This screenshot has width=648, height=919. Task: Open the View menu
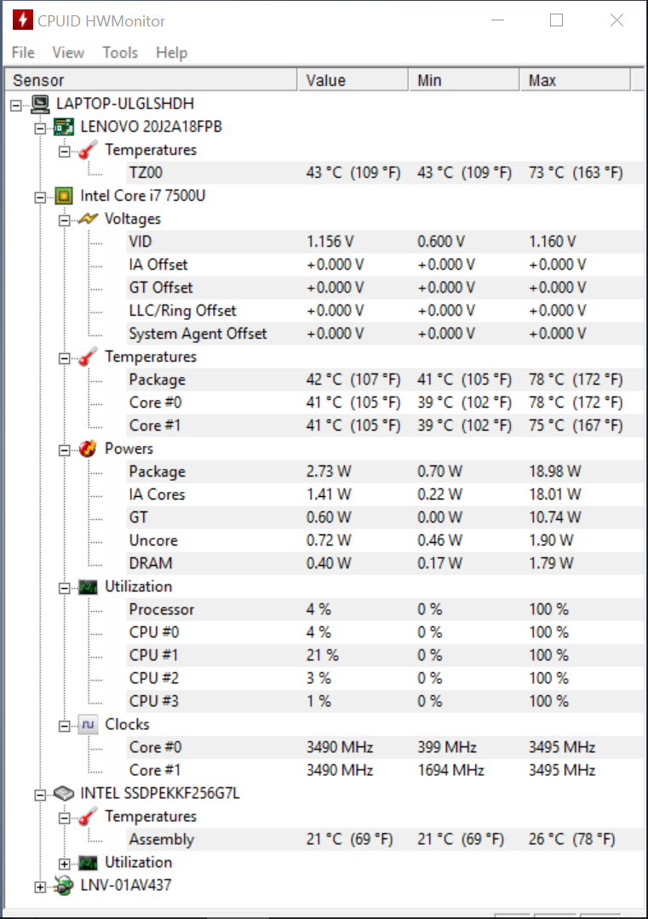68,53
